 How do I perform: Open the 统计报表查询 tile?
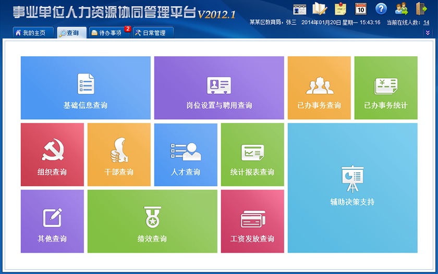[252, 155]
